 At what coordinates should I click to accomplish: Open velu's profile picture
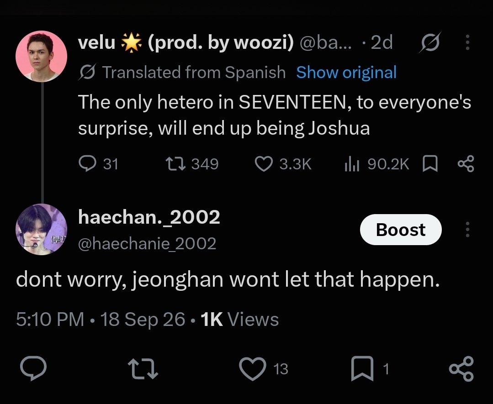click(41, 56)
